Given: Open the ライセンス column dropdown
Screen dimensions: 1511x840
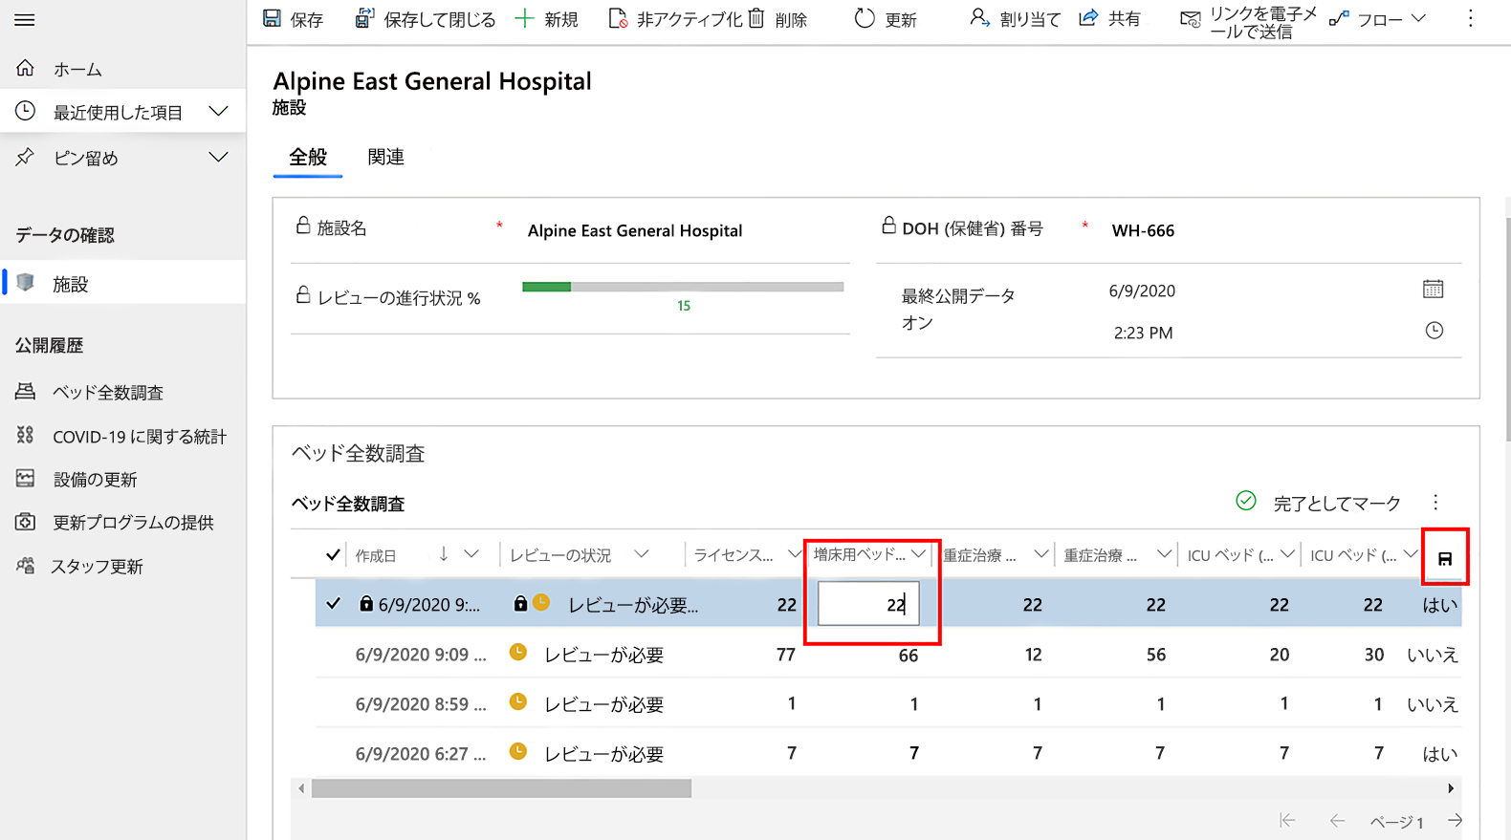Looking at the screenshot, I should [x=794, y=554].
